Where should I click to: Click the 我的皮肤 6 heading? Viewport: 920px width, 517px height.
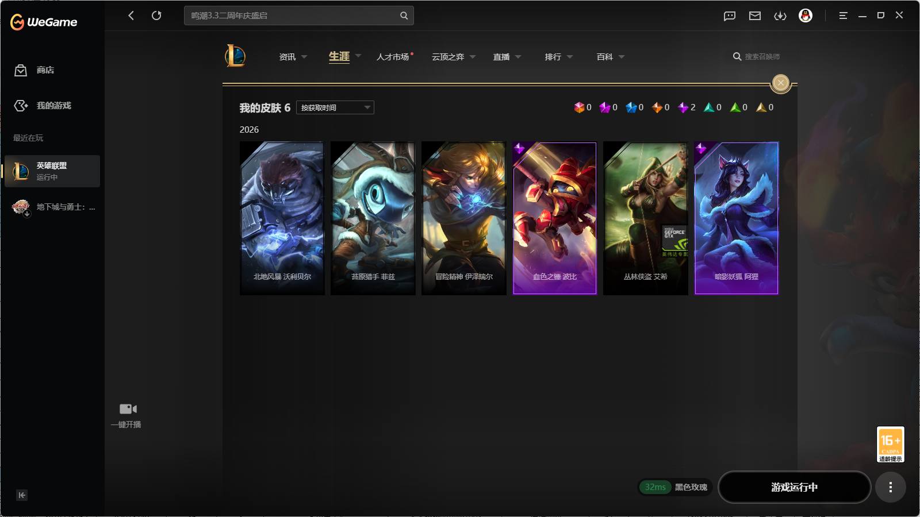point(265,107)
